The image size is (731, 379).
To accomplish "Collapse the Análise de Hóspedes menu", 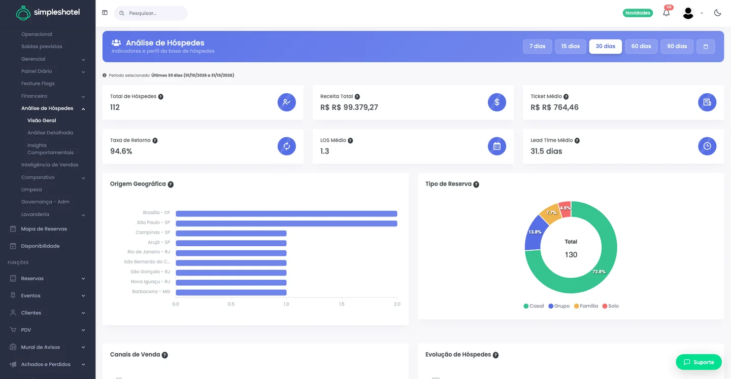I will click(x=53, y=108).
